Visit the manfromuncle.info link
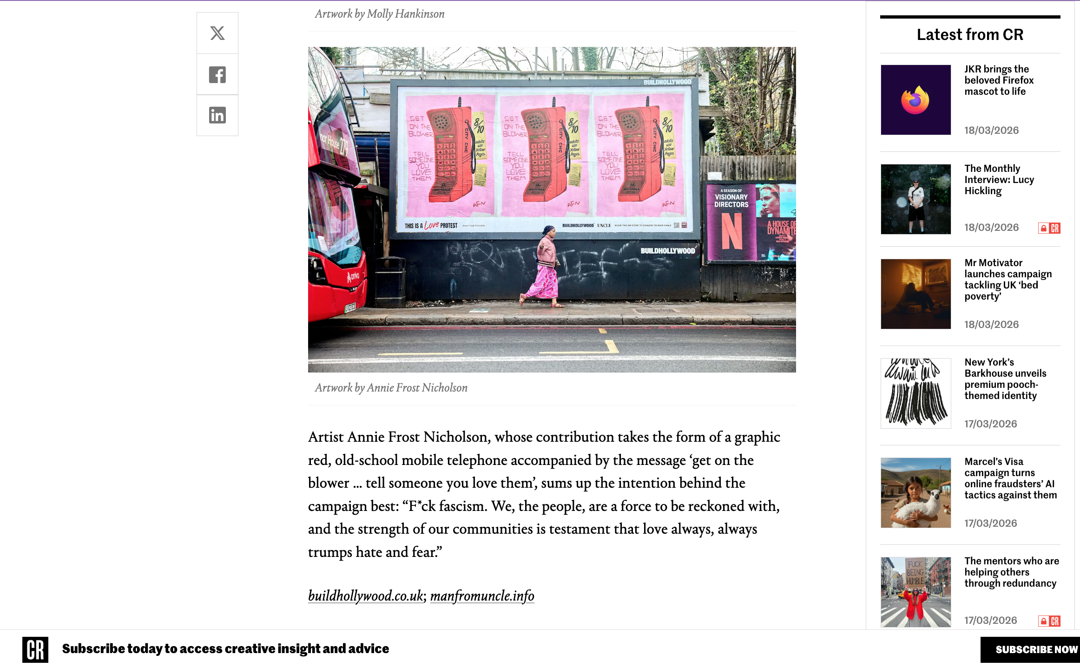 [x=482, y=595]
